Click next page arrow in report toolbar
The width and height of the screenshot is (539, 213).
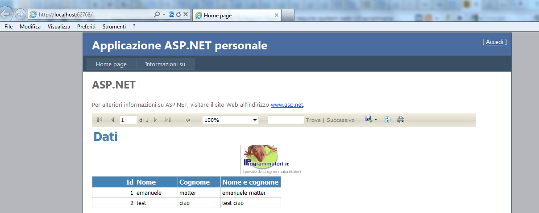click(x=155, y=120)
